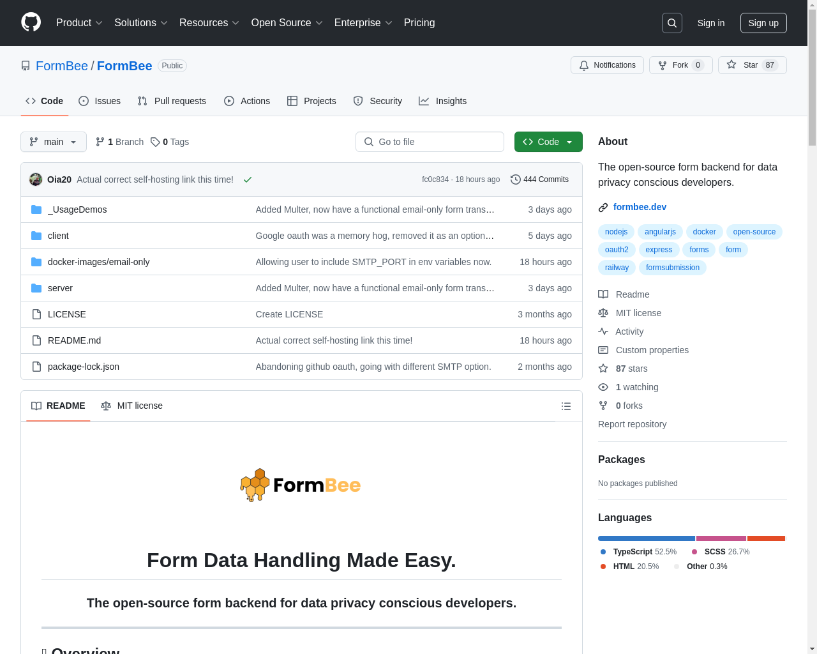Image resolution: width=817 pixels, height=654 pixels.
Task: Open the LICENSE file
Action: point(66,314)
